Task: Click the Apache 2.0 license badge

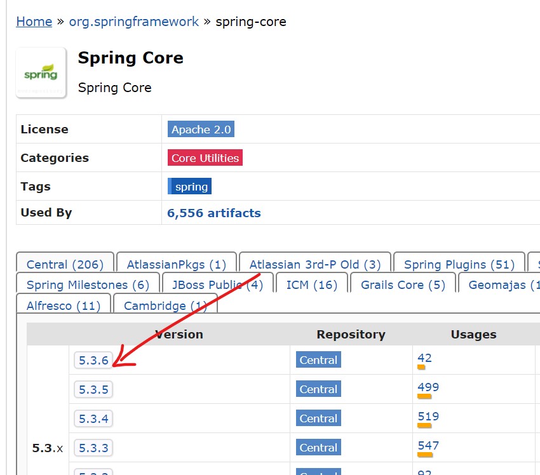Action: pyautogui.click(x=201, y=129)
